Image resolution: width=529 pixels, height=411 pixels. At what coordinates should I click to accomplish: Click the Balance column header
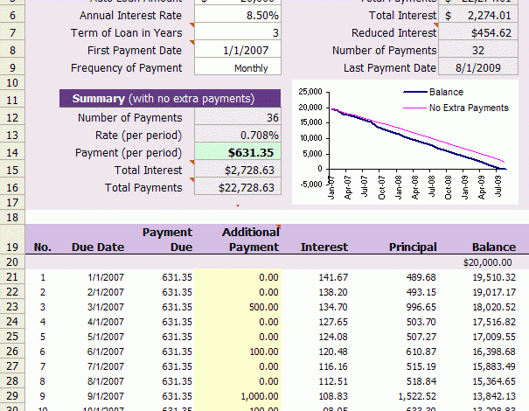click(x=494, y=247)
